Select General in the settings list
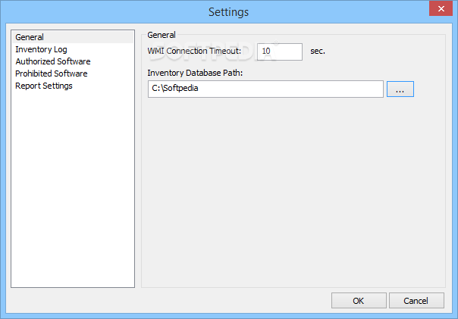 73,37
